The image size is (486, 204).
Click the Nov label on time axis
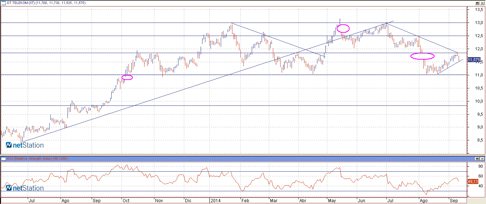pos(159,200)
